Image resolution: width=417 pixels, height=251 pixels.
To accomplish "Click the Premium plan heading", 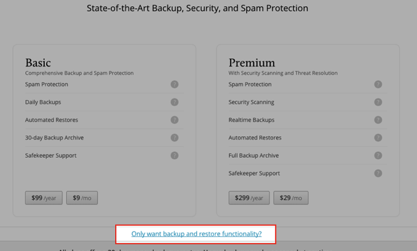I will point(252,63).
